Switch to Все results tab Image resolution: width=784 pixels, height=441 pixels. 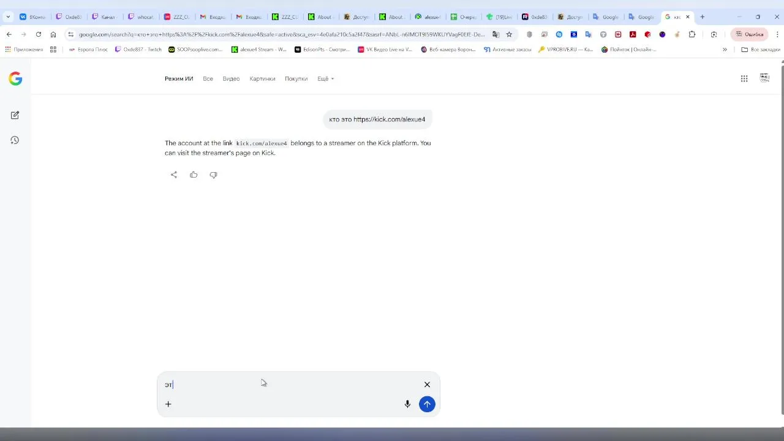pyautogui.click(x=208, y=78)
